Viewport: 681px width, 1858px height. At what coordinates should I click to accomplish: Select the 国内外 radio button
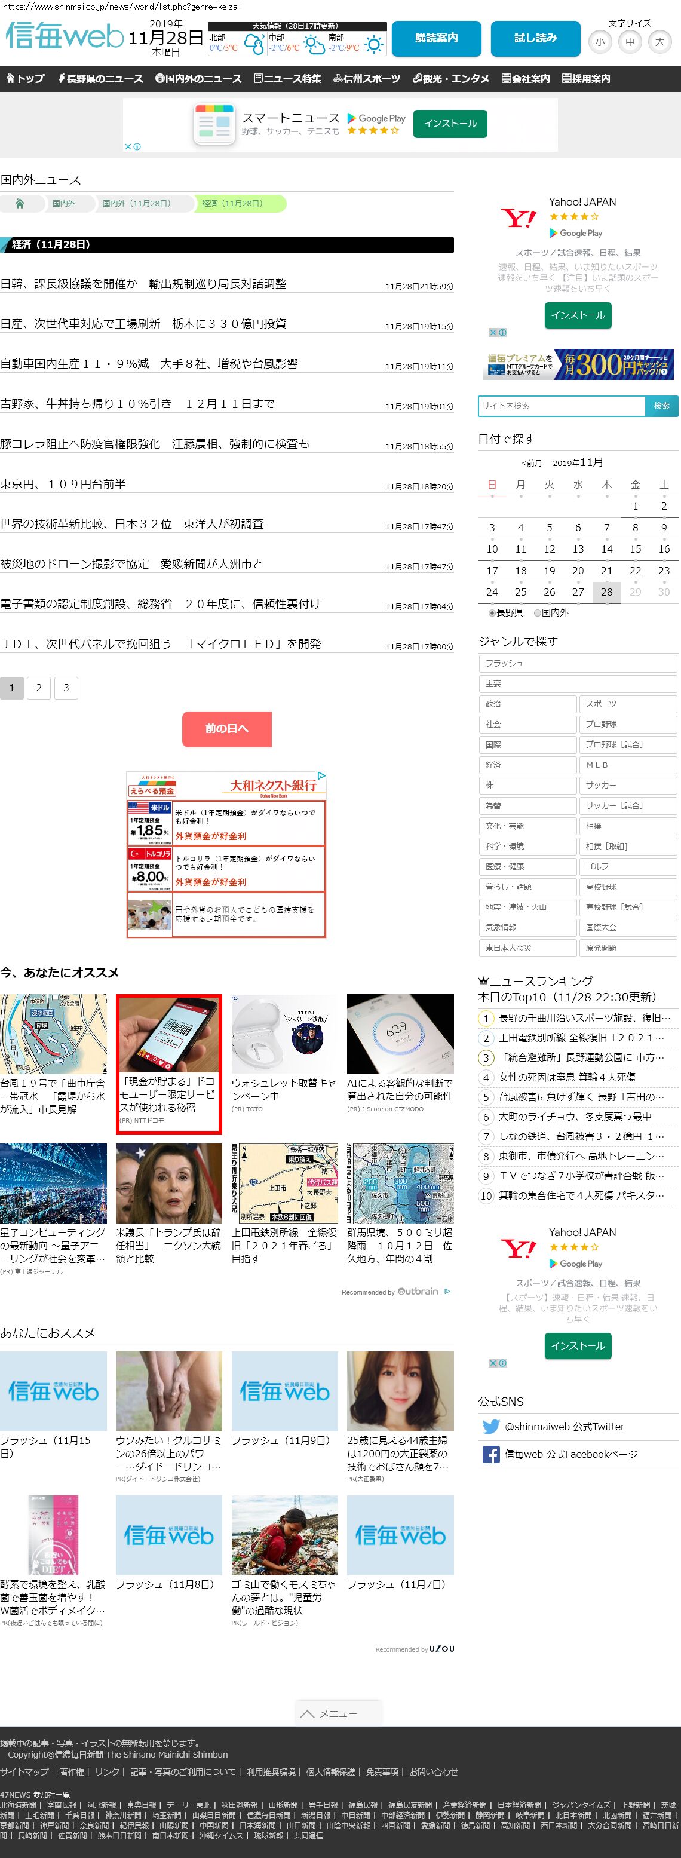pyautogui.click(x=536, y=612)
